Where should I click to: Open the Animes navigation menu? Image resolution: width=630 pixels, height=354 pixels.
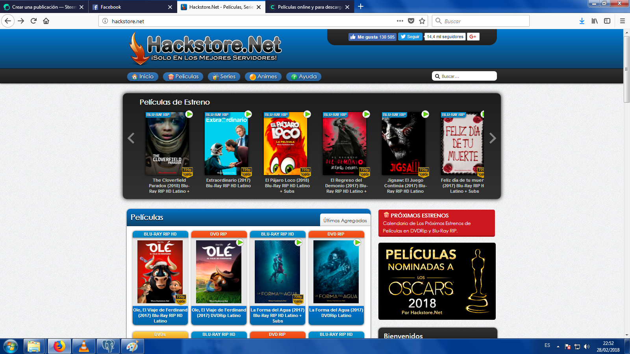(x=263, y=77)
